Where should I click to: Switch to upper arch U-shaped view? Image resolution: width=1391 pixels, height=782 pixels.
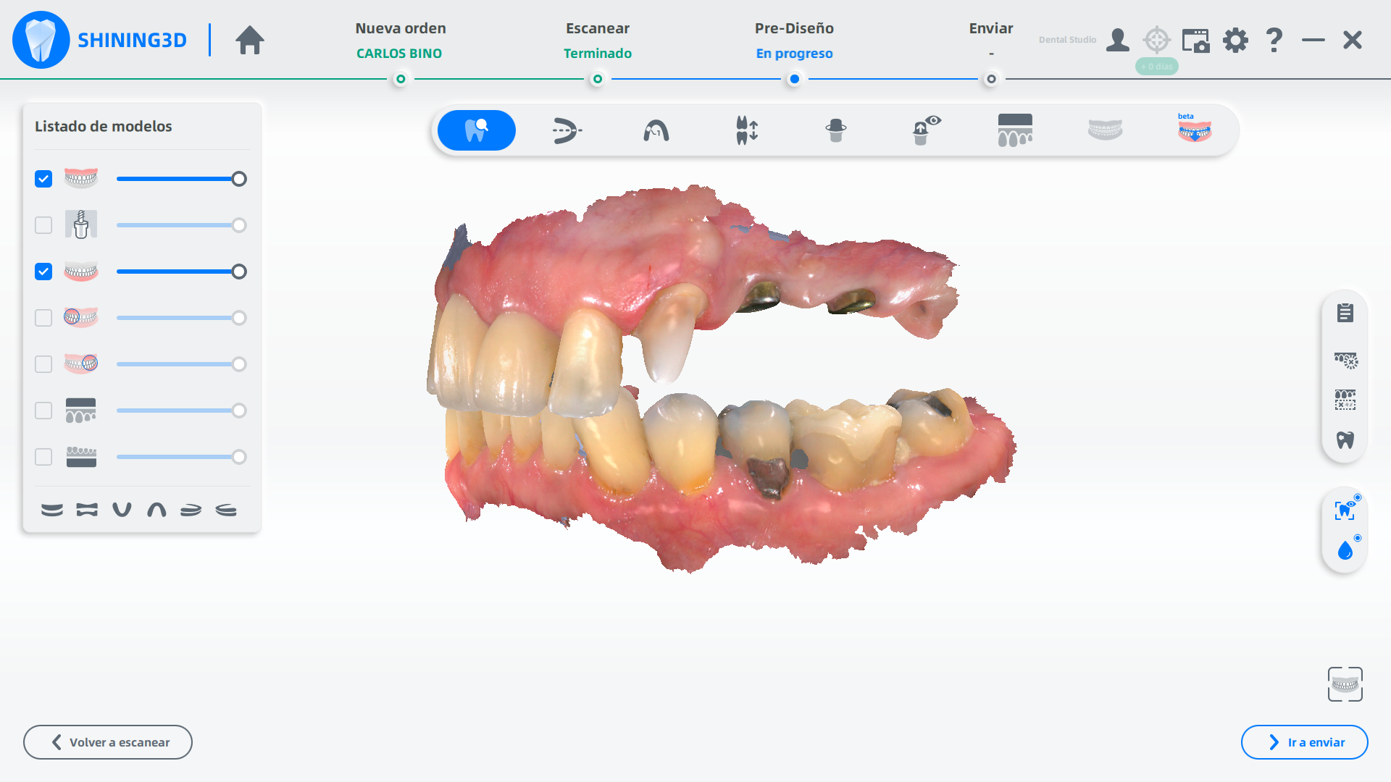click(122, 510)
